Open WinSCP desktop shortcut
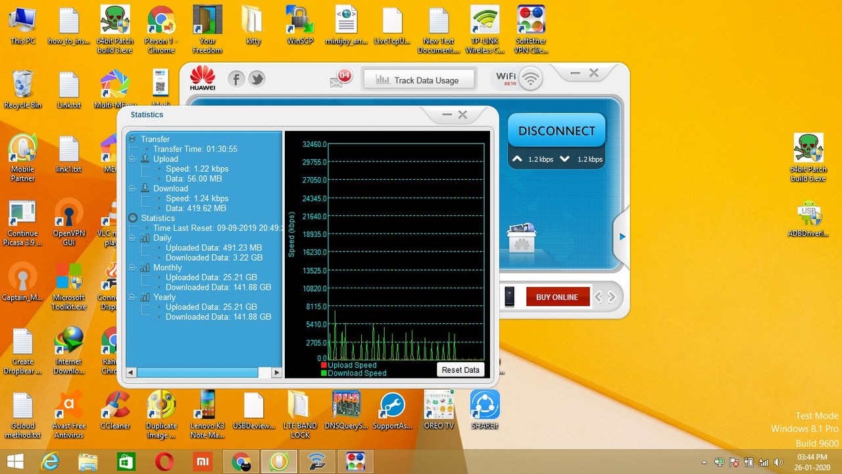 [300, 26]
